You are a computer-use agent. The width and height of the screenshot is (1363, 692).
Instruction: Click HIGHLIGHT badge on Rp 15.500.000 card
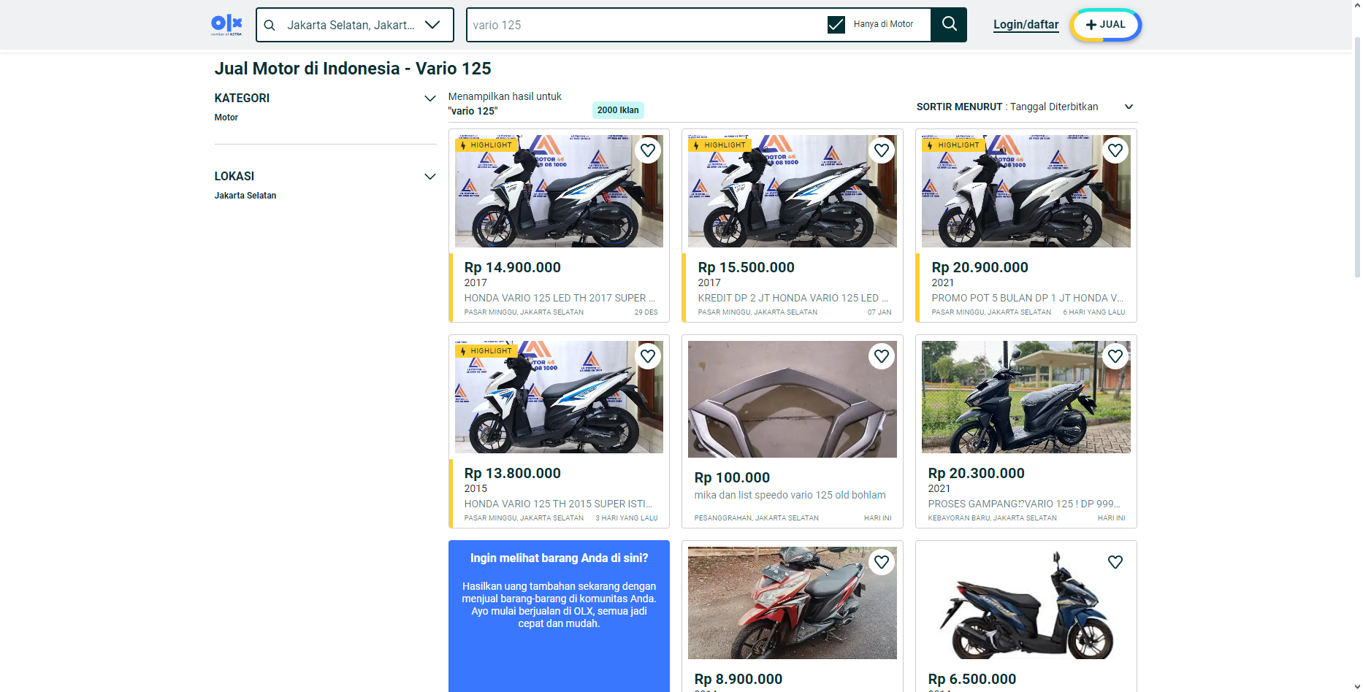click(x=720, y=145)
